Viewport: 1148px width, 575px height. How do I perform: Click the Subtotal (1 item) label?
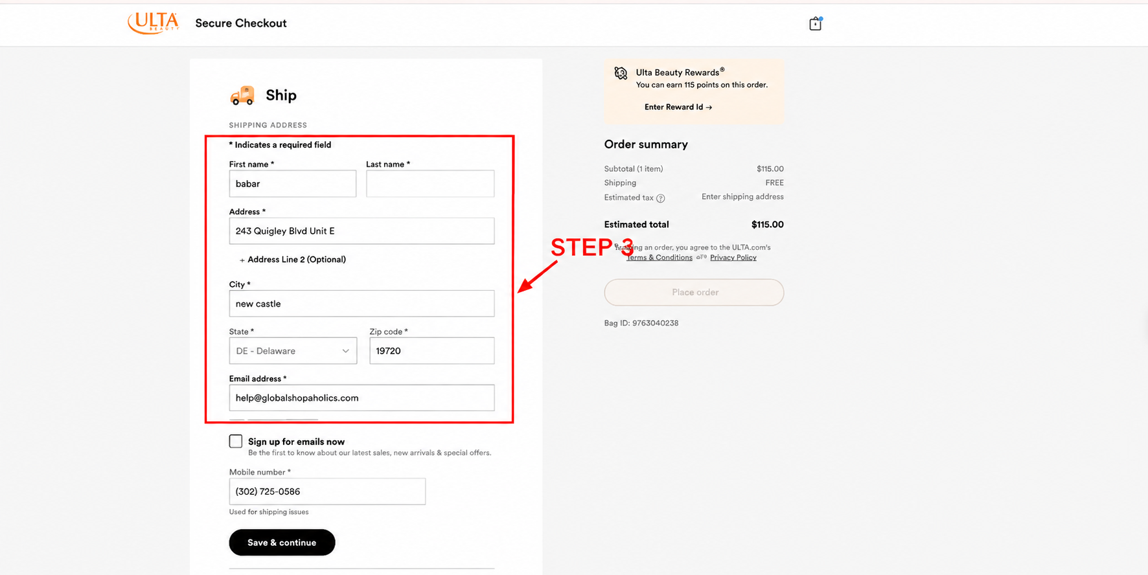[x=634, y=169]
